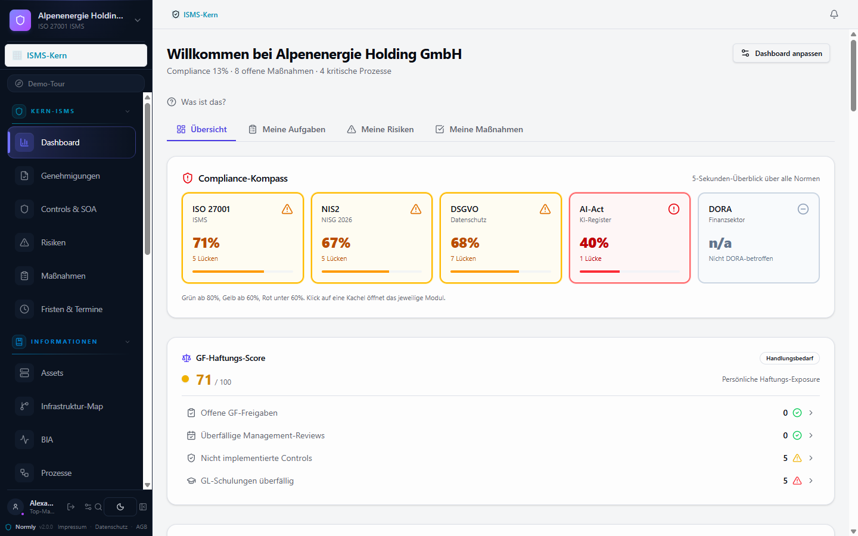This screenshot has height=536, width=858.
Task: Click the DORA minus circle icon
Action: click(x=803, y=209)
